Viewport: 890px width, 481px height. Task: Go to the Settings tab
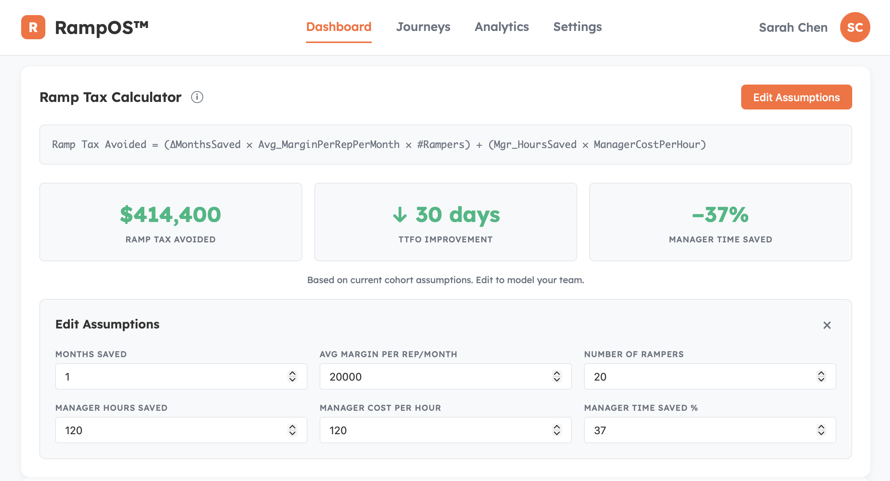(577, 27)
